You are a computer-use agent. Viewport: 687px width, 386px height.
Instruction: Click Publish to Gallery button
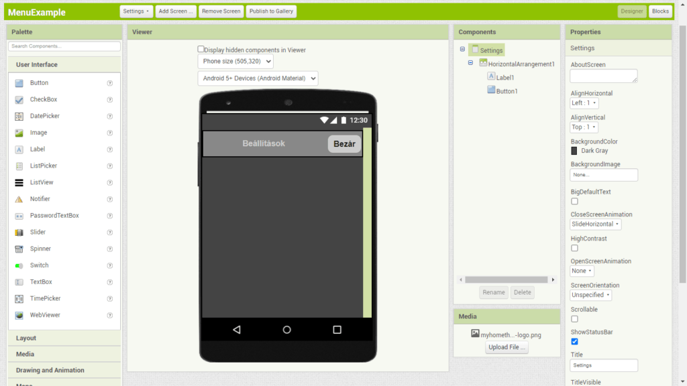pos(271,11)
